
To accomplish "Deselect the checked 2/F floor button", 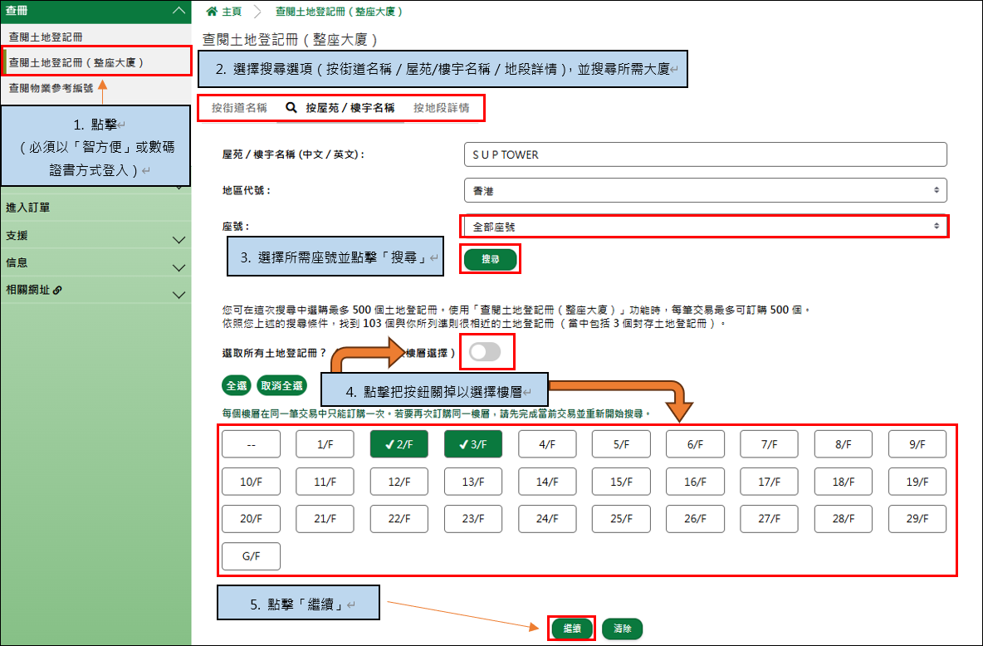I will (x=399, y=443).
